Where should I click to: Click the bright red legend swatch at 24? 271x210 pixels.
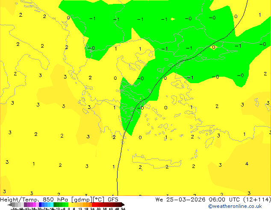(94, 204)
